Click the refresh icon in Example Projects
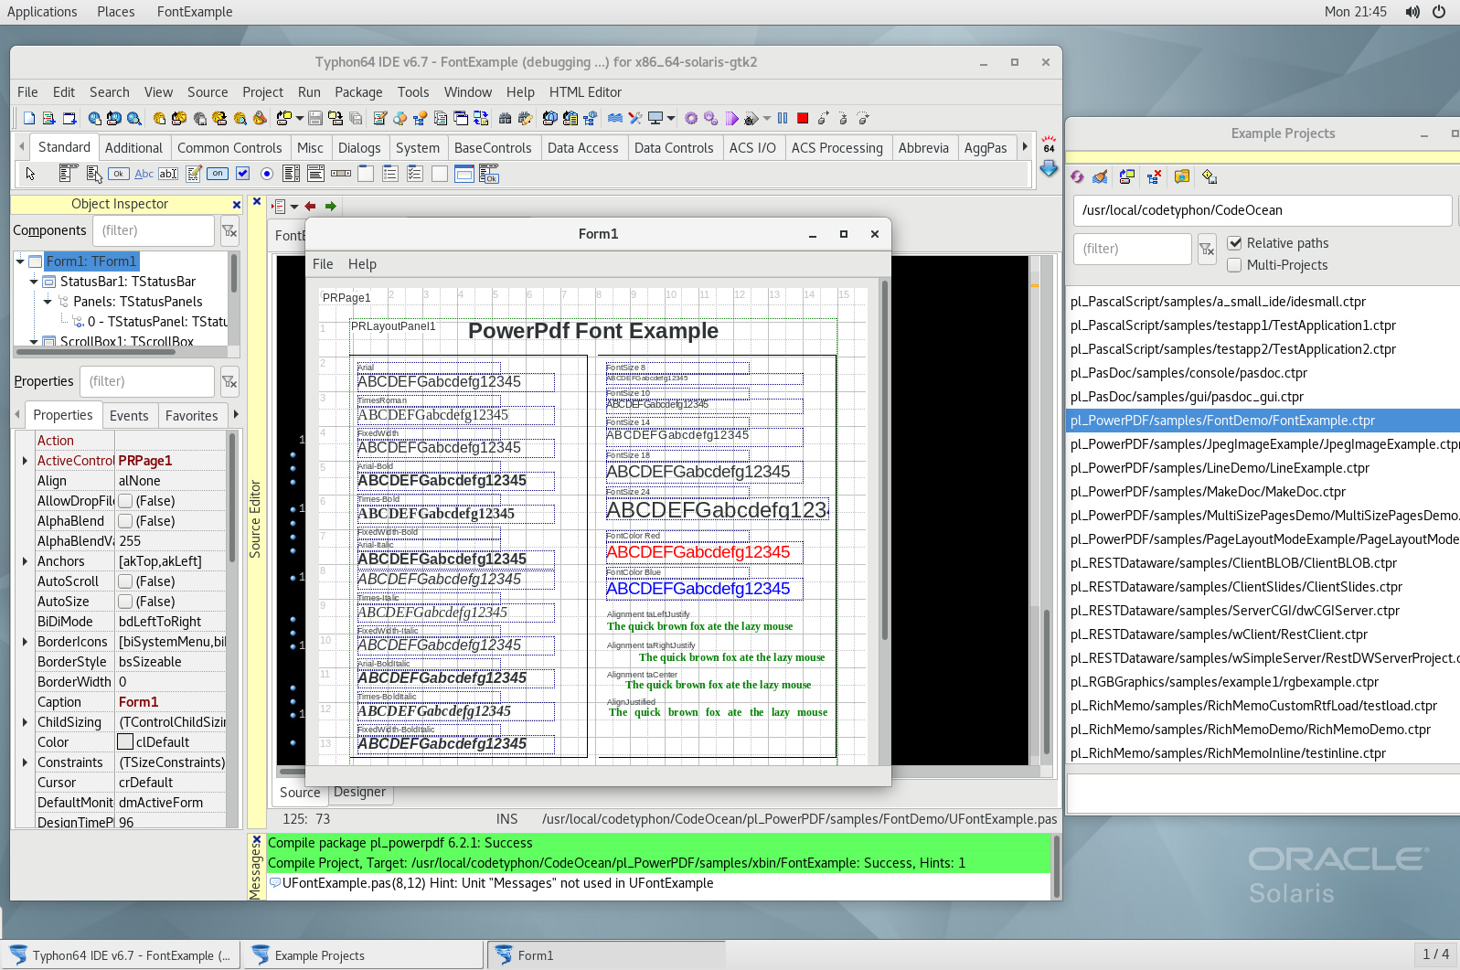The width and height of the screenshot is (1460, 970). pyautogui.click(x=1077, y=176)
